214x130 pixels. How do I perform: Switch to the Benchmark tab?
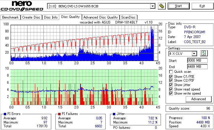pos(10,17)
